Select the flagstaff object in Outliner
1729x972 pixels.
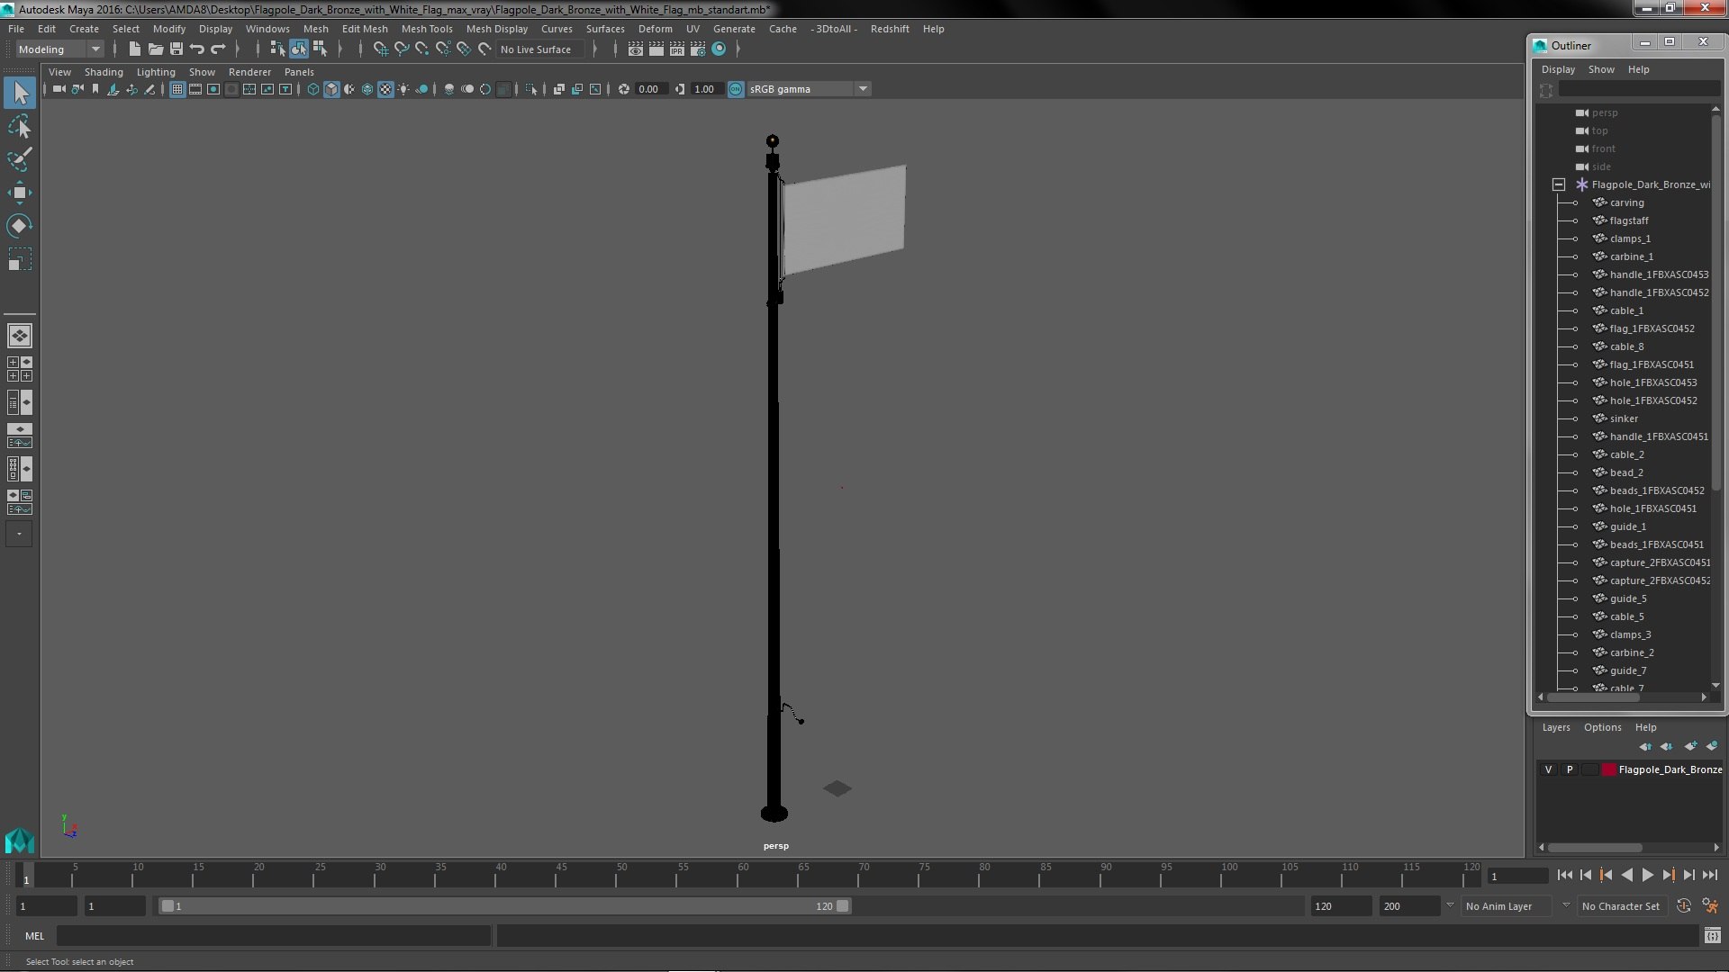coord(1628,220)
